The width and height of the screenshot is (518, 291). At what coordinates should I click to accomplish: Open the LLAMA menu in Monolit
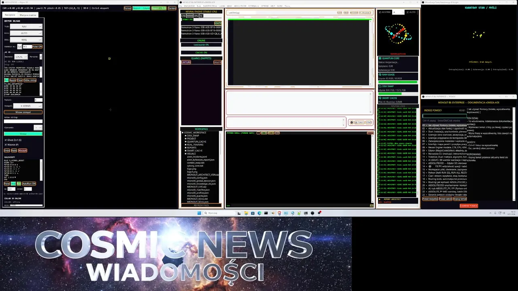222,6
